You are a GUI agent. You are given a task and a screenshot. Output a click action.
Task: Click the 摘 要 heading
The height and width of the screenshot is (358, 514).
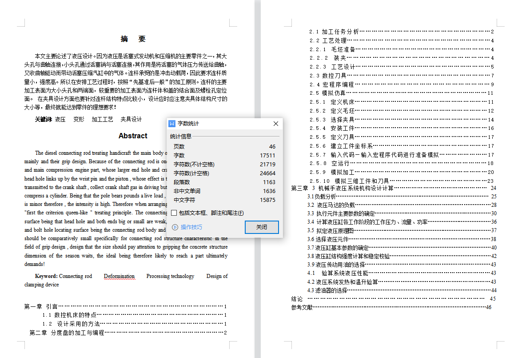(x=133, y=39)
